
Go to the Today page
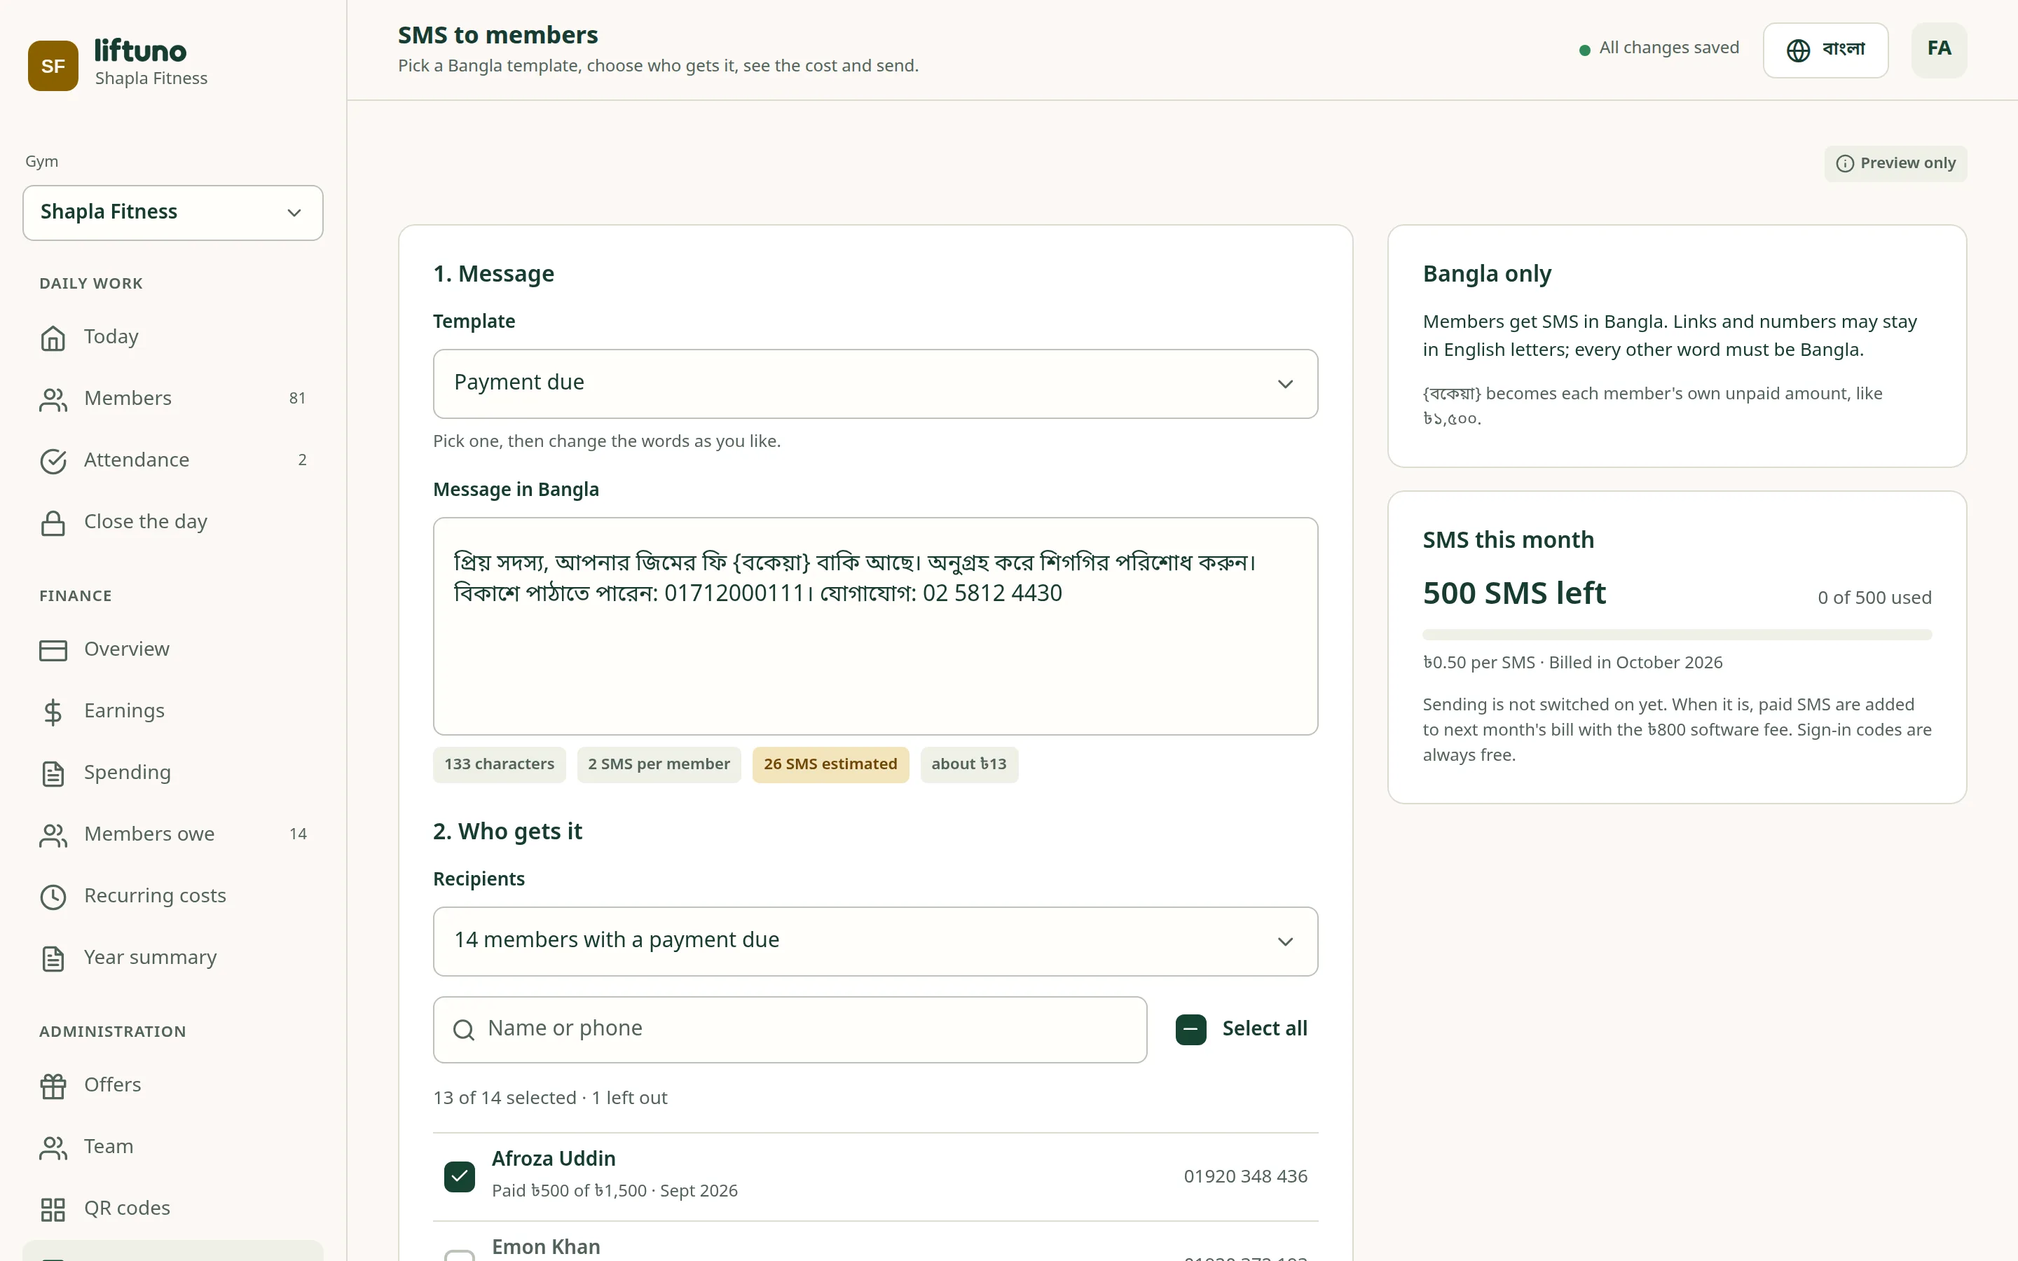[172, 337]
